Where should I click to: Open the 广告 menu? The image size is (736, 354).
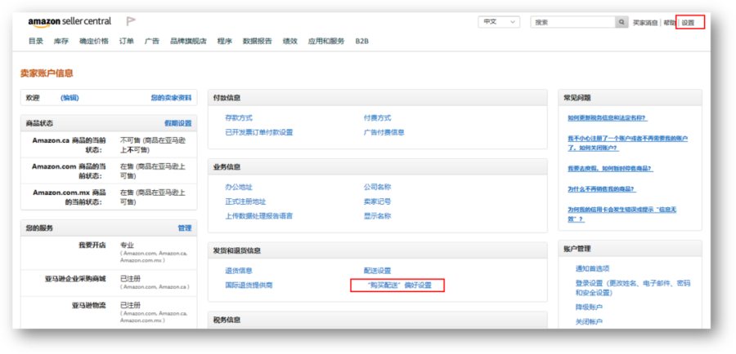click(x=151, y=42)
